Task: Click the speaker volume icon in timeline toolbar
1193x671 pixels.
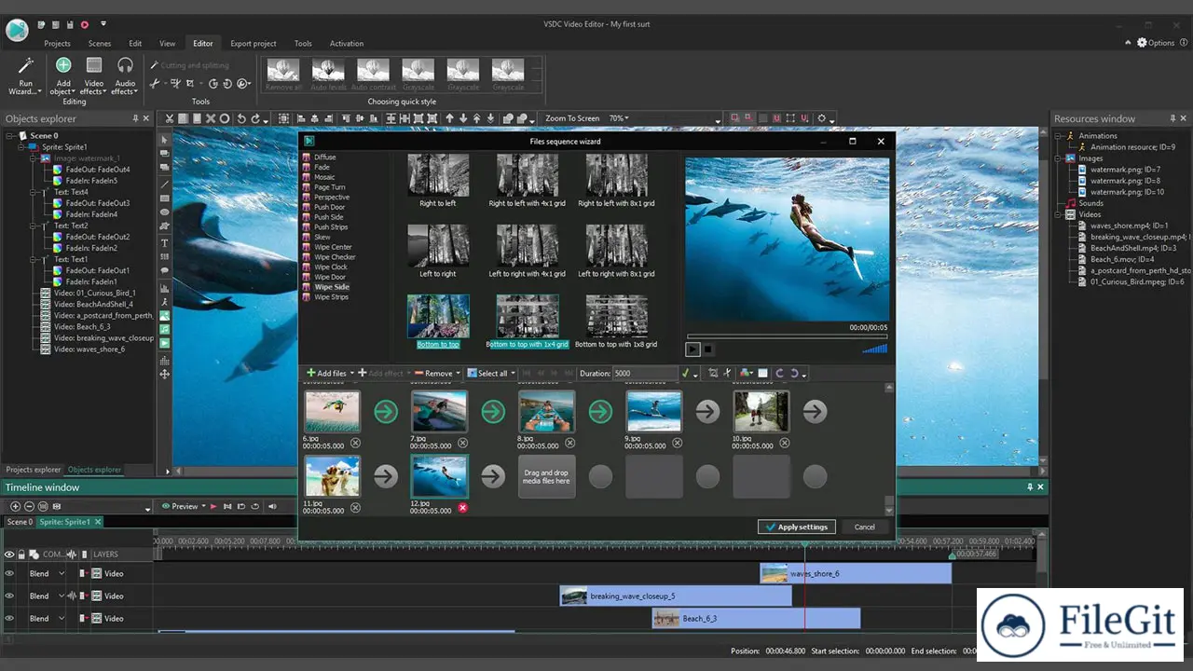Action: click(272, 506)
